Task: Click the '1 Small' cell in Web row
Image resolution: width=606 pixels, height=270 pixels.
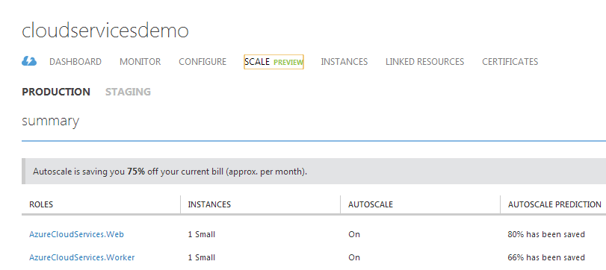Action: tap(202, 234)
